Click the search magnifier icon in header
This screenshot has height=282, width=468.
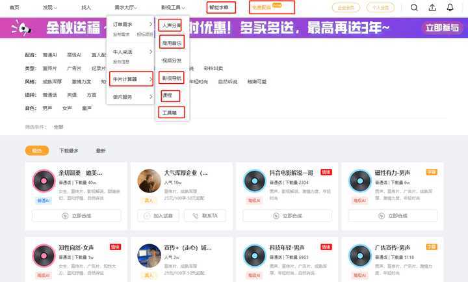pyautogui.click(x=415, y=8)
